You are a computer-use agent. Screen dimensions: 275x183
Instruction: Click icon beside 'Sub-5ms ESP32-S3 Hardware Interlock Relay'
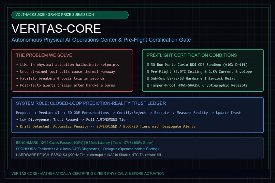coord(148,78)
